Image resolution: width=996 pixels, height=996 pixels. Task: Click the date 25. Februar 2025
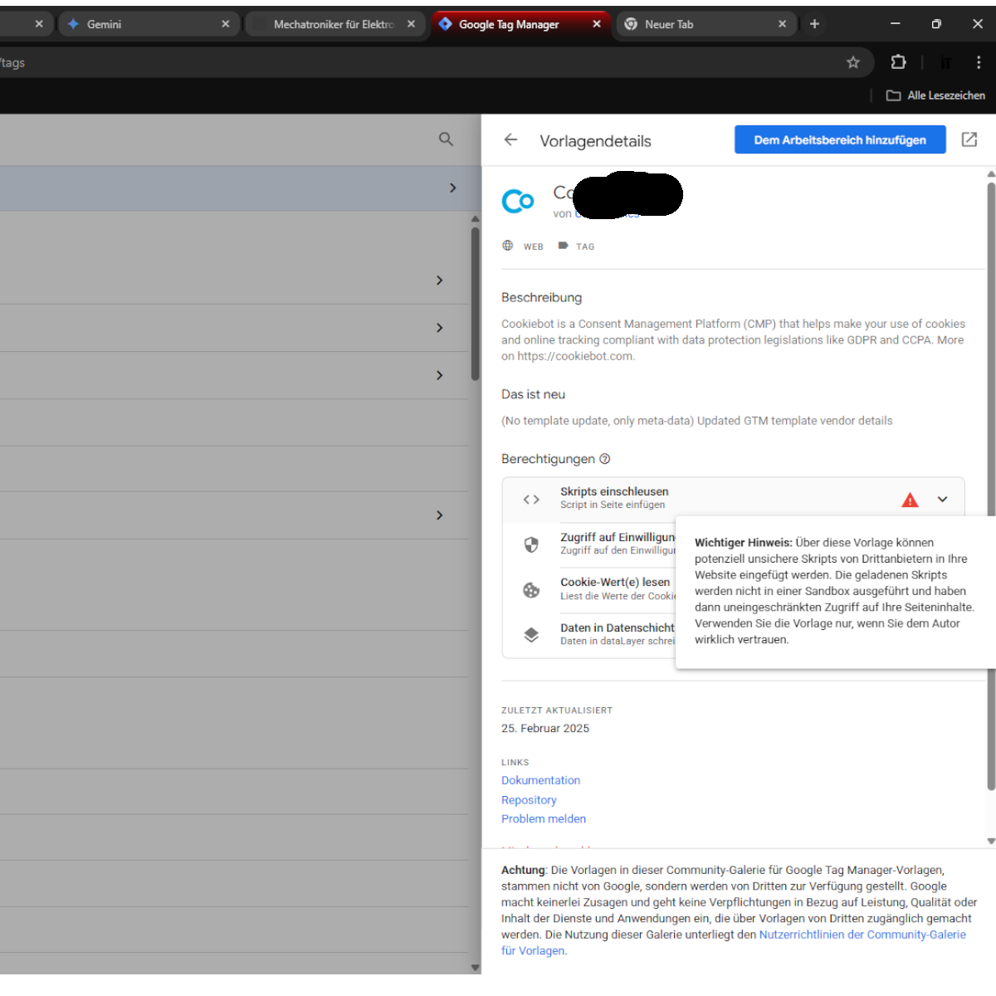545,728
